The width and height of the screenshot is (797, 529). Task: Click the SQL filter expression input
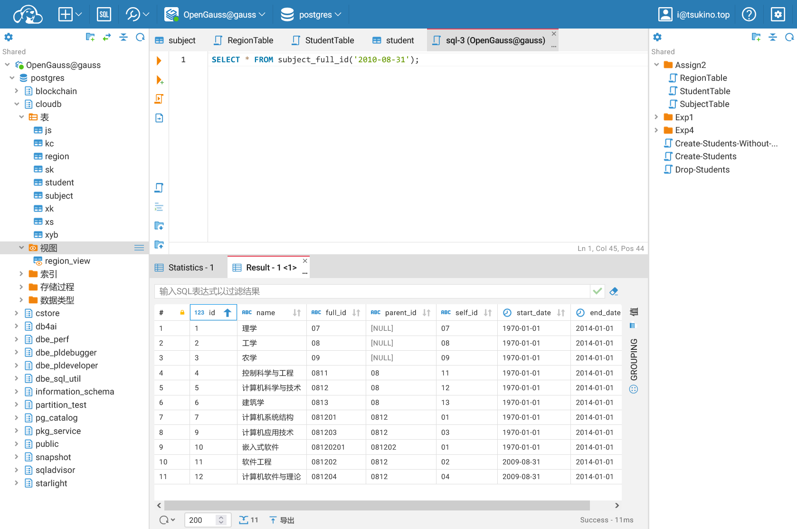pos(371,291)
